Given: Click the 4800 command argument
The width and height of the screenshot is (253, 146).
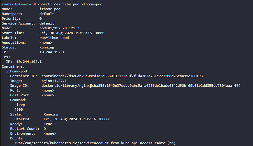Looking at the screenshot, I should 19,109.
